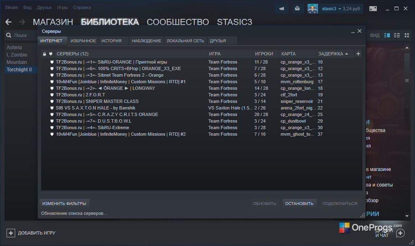
Task: Sort by ЗАДЕРЖКА latency column
Action: coord(333,54)
